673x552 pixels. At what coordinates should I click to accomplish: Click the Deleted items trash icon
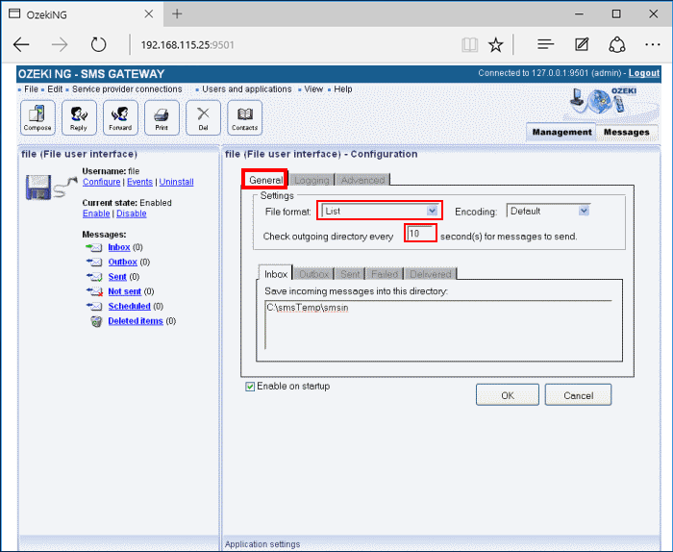click(x=96, y=321)
